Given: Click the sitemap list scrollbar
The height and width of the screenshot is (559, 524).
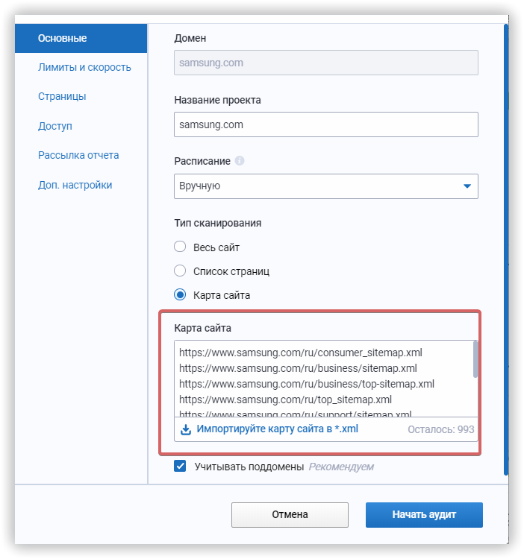Looking at the screenshot, I should pos(475,359).
